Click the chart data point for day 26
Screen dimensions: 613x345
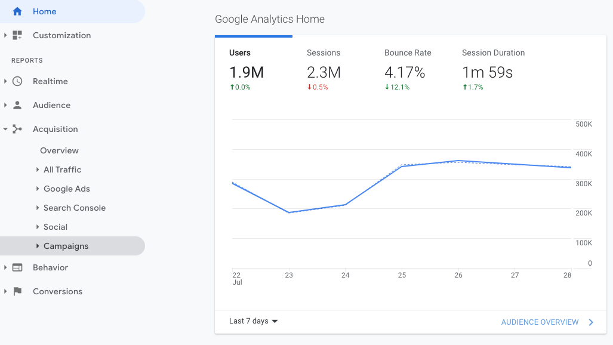[458, 161]
